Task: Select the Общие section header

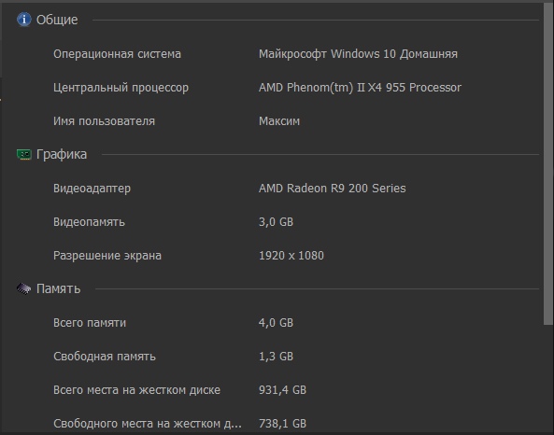Action: [x=57, y=20]
